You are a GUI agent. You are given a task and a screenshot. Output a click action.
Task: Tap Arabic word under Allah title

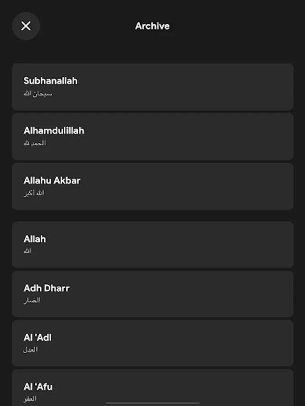pos(28,251)
